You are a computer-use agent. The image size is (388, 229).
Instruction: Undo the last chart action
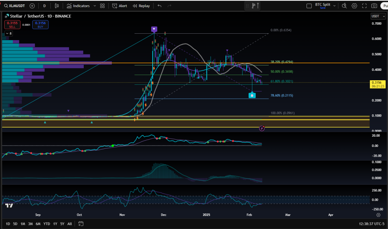tap(160, 6)
